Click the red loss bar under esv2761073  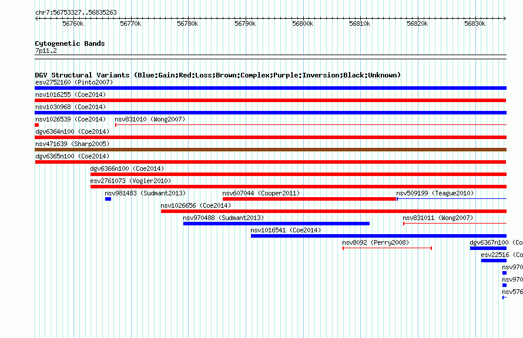[x=299, y=187]
